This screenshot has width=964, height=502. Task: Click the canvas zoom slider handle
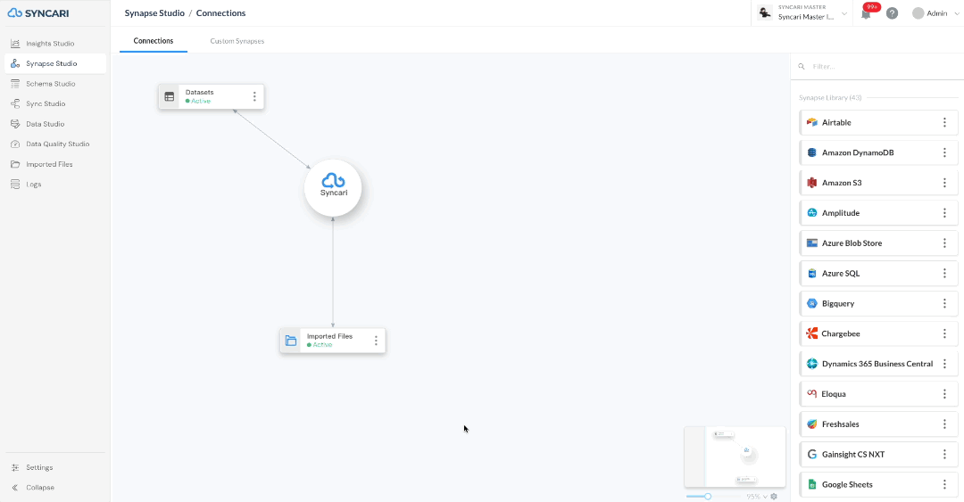708,497
